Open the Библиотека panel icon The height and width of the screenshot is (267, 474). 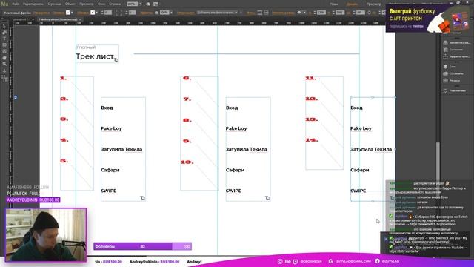[445, 43]
